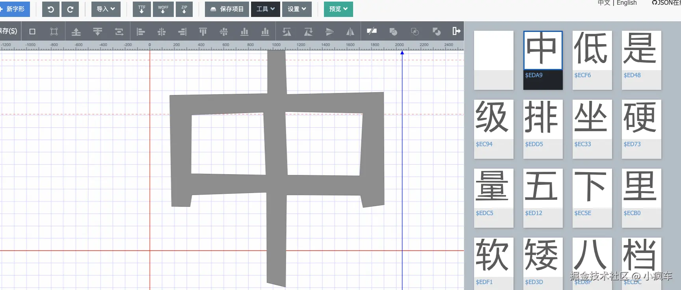Align contours to left edge

(x=141, y=32)
